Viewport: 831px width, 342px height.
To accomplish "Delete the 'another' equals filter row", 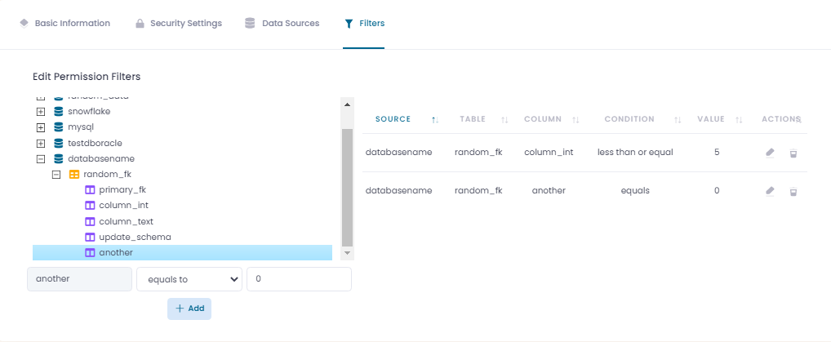I will coord(793,191).
